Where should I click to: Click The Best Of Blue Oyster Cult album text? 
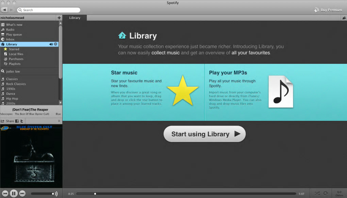(32, 114)
